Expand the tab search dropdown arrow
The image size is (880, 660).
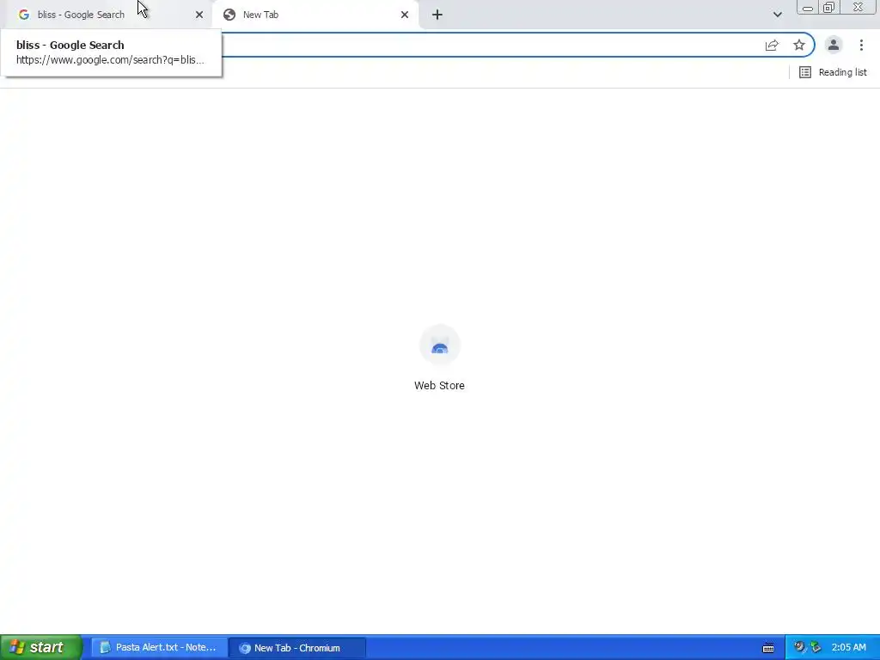click(777, 15)
